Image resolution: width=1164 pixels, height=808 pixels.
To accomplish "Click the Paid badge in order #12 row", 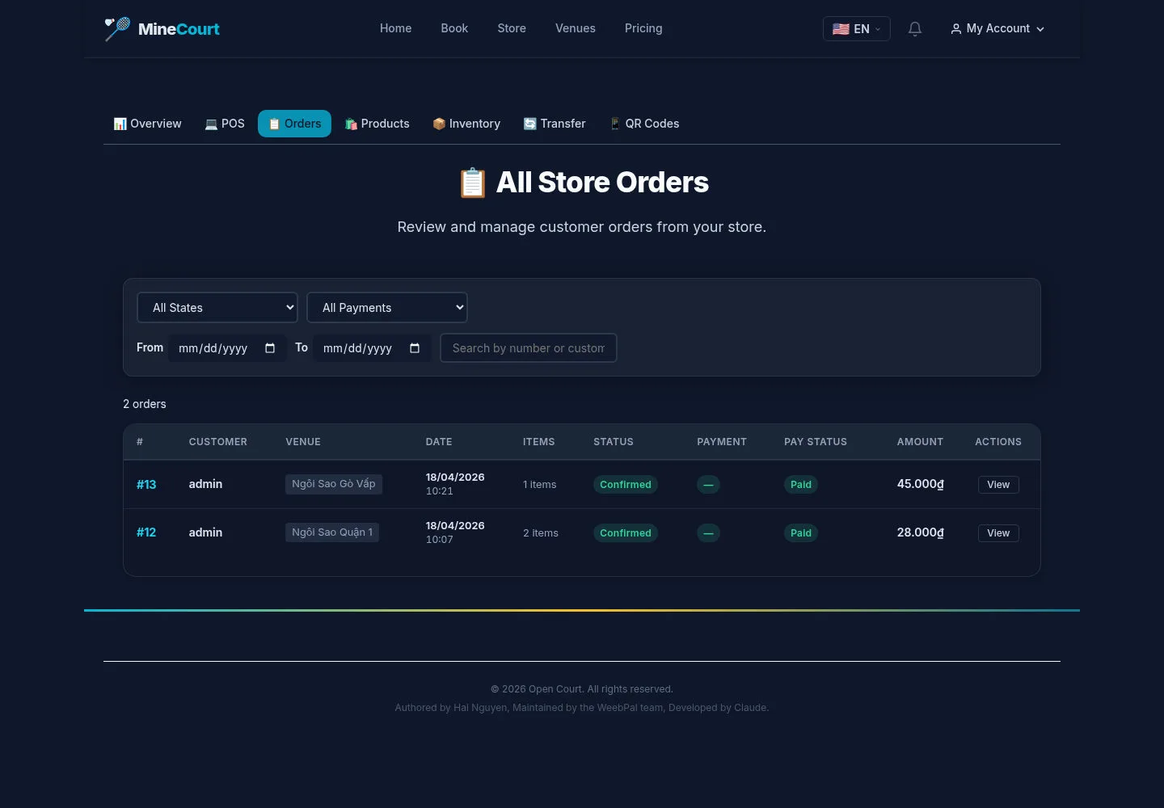I will [801, 533].
